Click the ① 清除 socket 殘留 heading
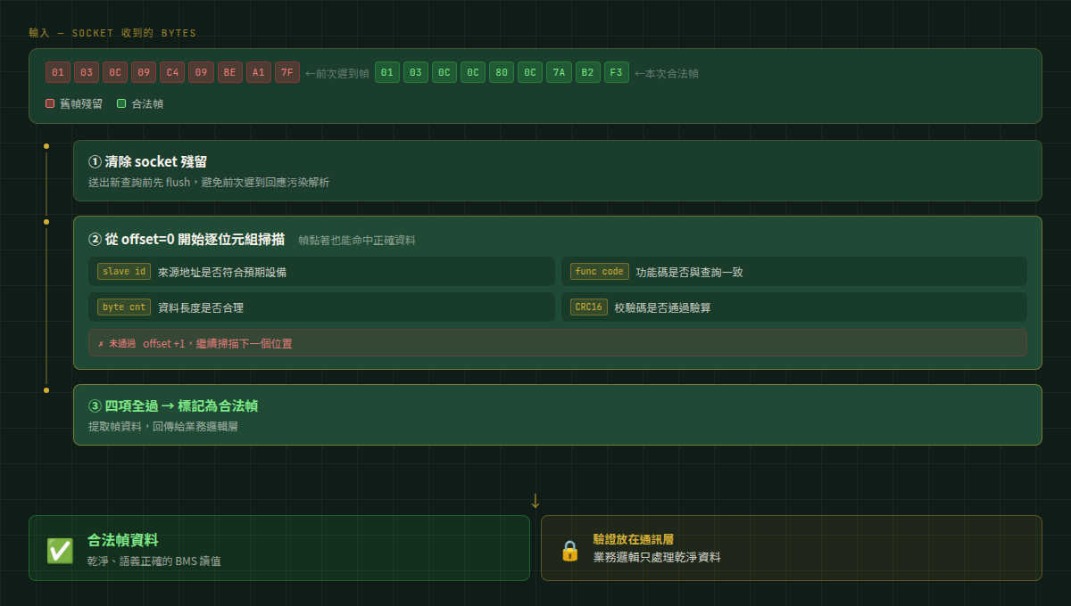The image size is (1071, 606). (148, 161)
